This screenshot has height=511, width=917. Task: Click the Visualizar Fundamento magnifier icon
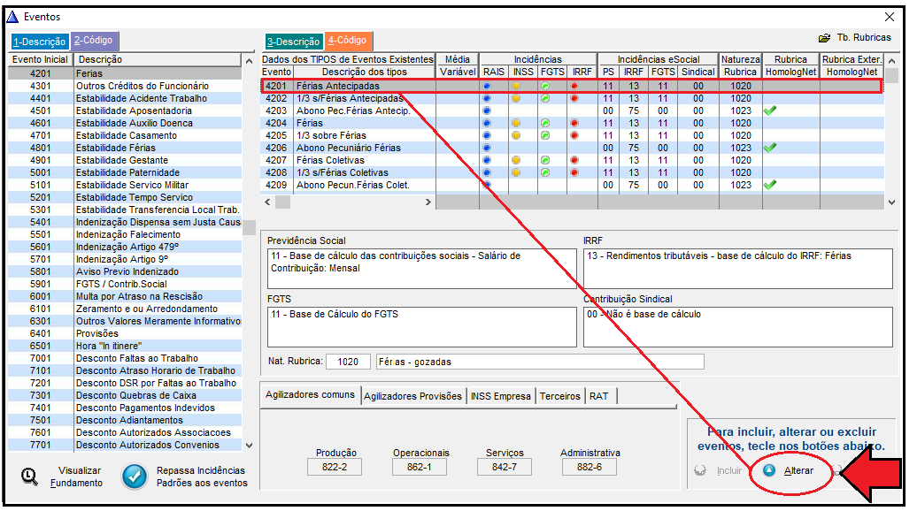tap(29, 477)
